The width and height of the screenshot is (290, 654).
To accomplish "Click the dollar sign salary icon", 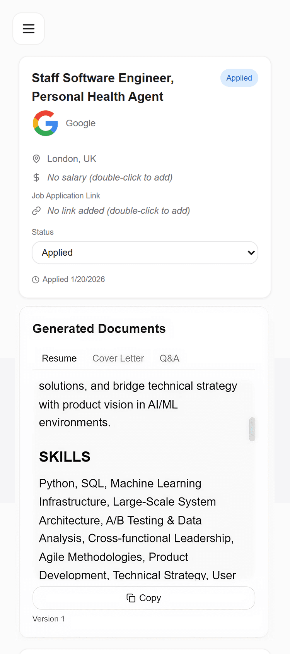I will point(36,177).
